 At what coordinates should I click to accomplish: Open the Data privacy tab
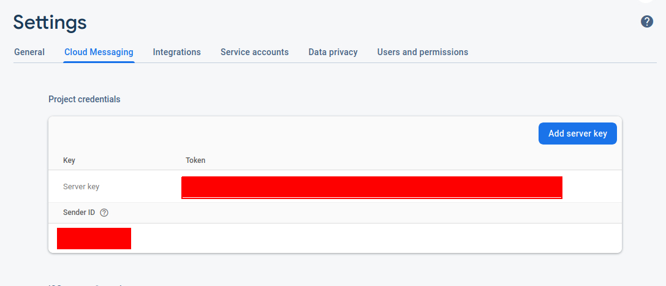click(x=333, y=52)
